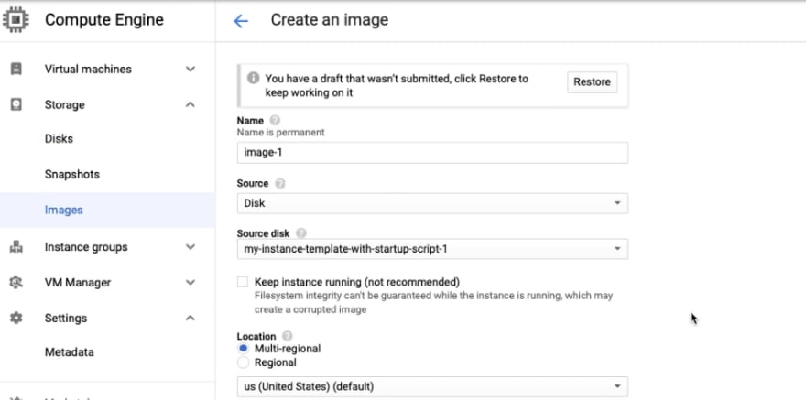Click the Compute Engine title
This screenshot has height=400, width=806.
tap(104, 20)
